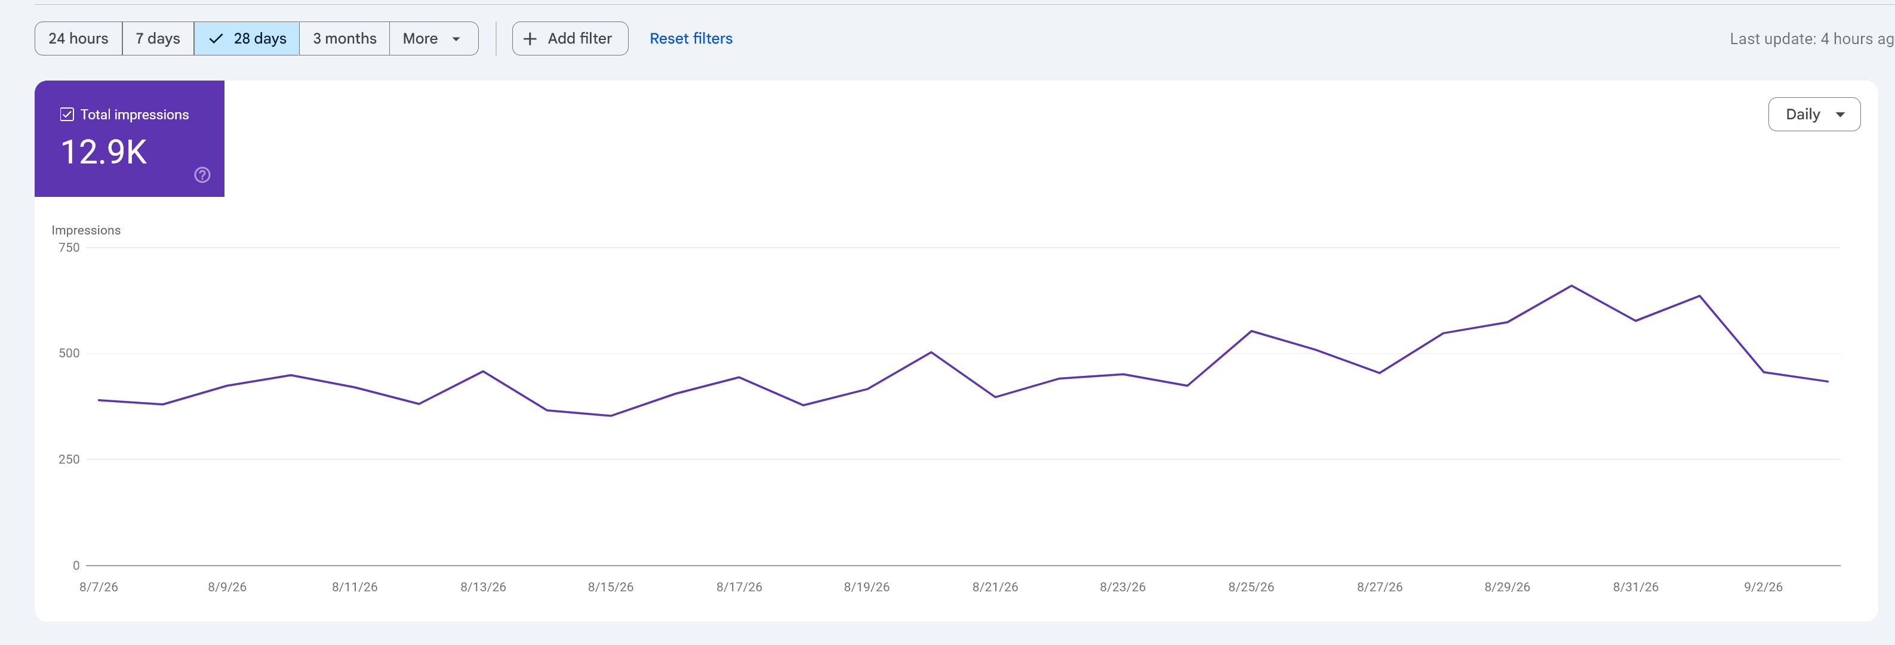Click the 8/11/26 axis date label
The image size is (1895, 645).
[355, 587]
